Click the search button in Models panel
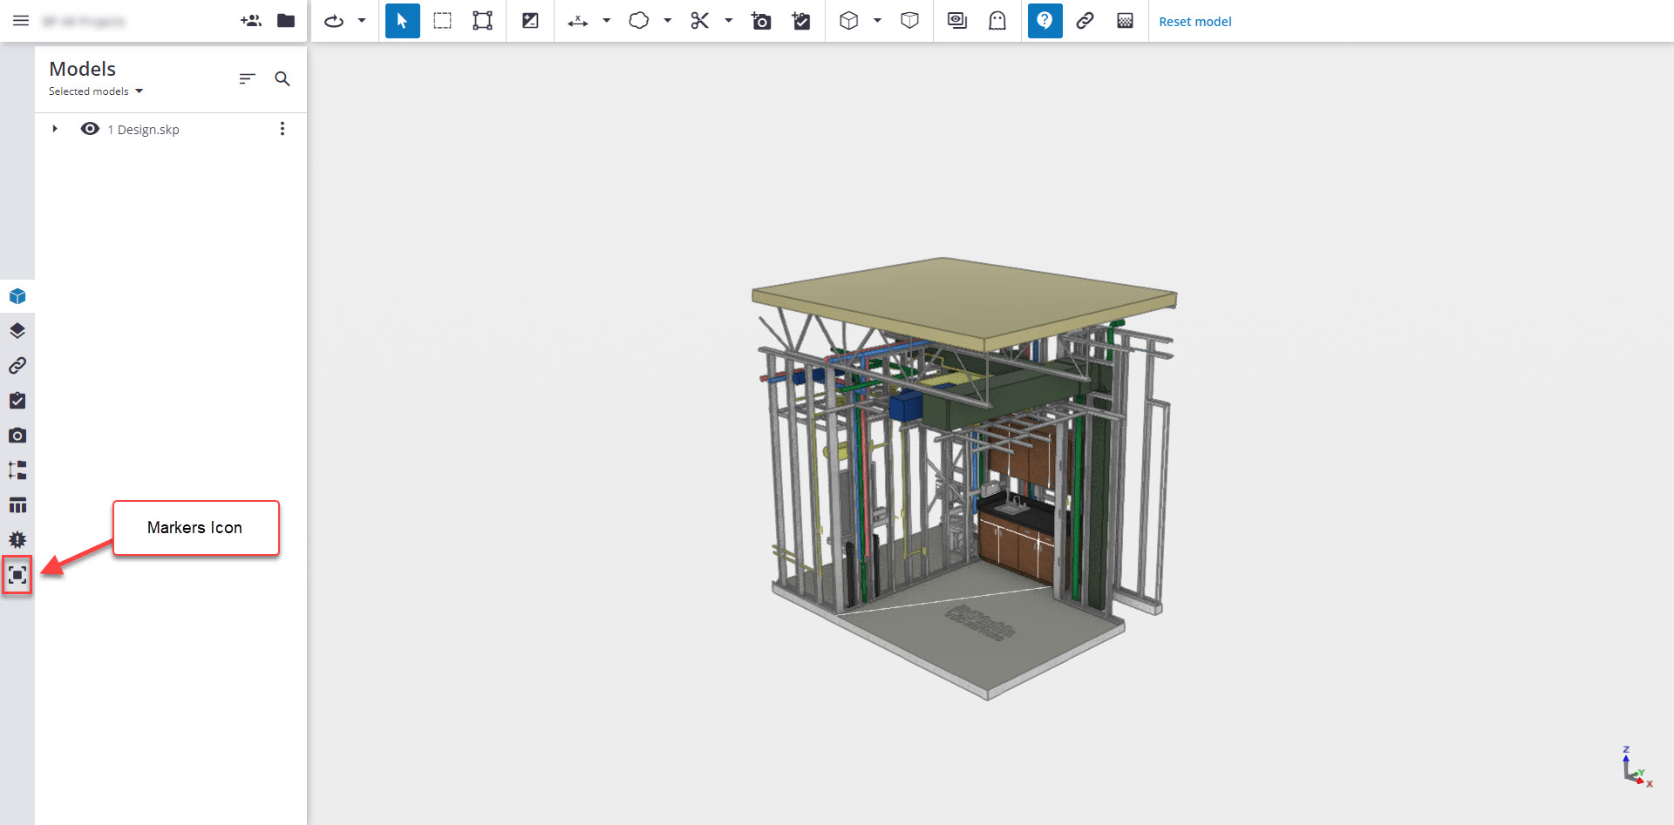 [282, 79]
